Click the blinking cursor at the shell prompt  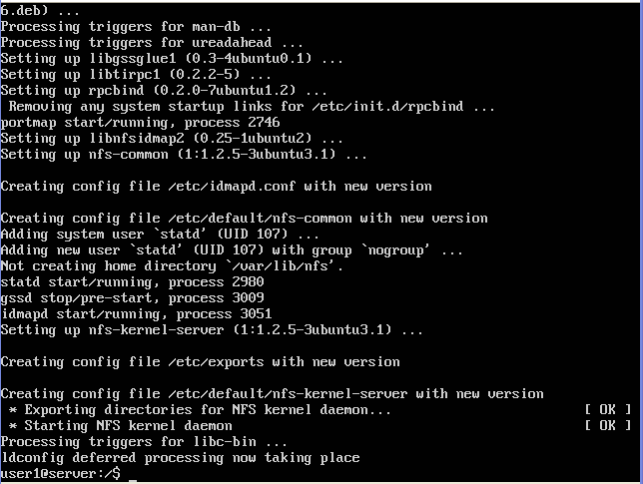tap(133, 480)
